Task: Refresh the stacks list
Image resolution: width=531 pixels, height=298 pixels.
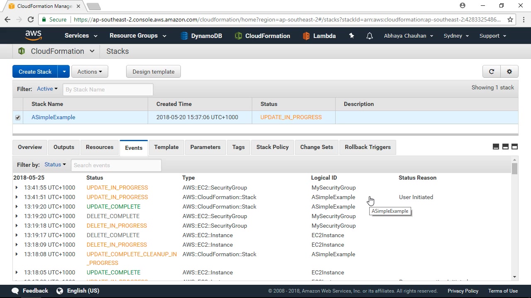Action: click(x=492, y=72)
